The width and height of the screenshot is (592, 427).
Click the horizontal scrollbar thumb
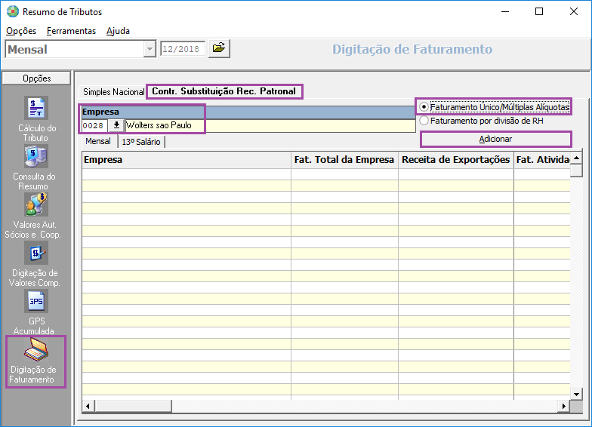[x=133, y=406]
